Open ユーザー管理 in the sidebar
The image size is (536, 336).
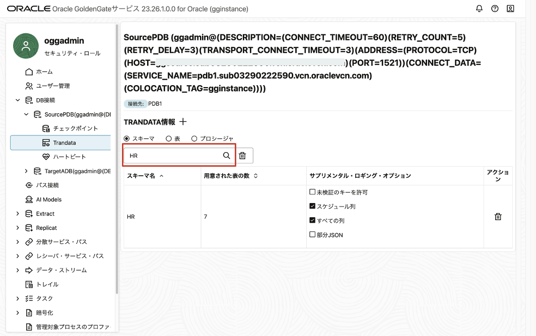click(x=52, y=86)
